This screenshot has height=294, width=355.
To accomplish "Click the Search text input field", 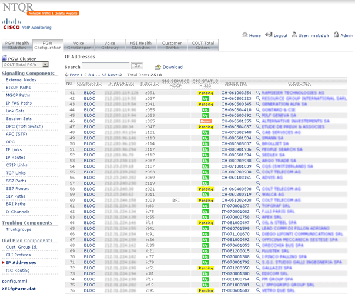I will [x=105, y=66].
